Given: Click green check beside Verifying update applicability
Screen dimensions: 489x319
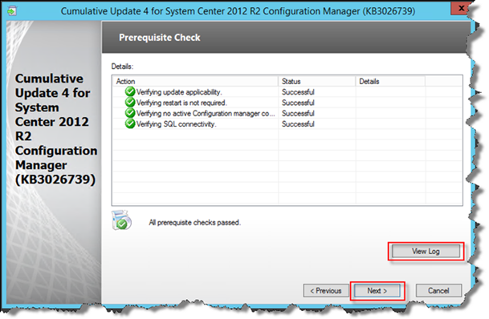Looking at the screenshot, I should tap(130, 92).
